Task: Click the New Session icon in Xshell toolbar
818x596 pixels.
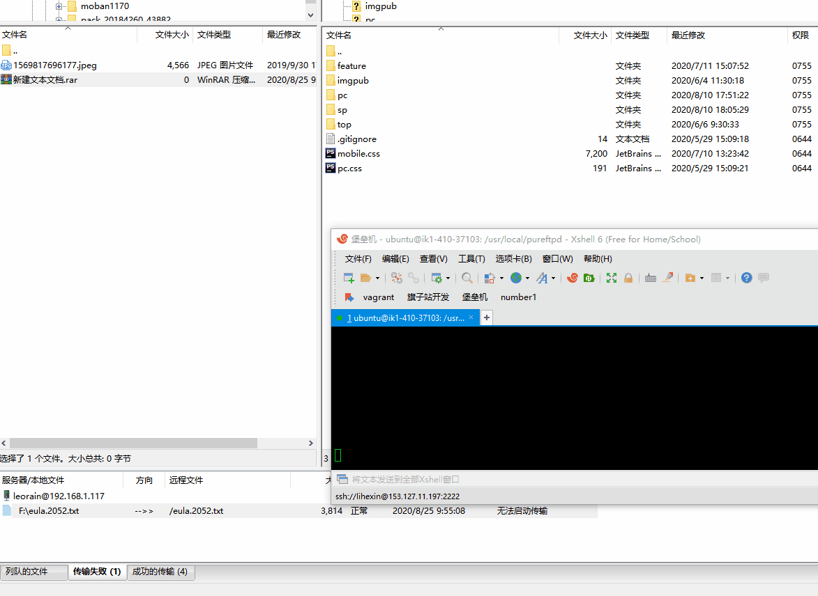Action: [x=349, y=279]
